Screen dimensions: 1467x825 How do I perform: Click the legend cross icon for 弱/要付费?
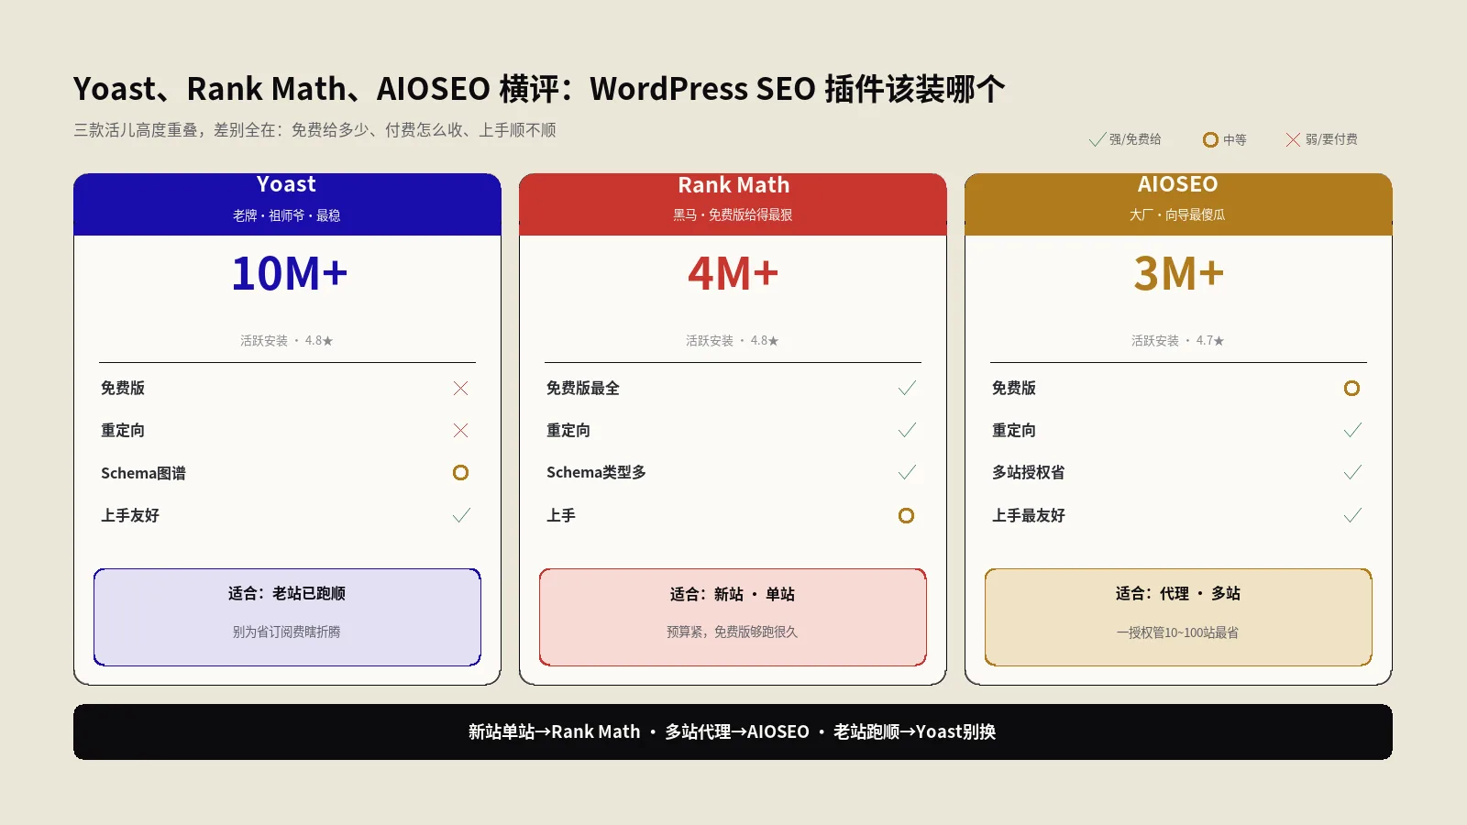coord(1293,139)
